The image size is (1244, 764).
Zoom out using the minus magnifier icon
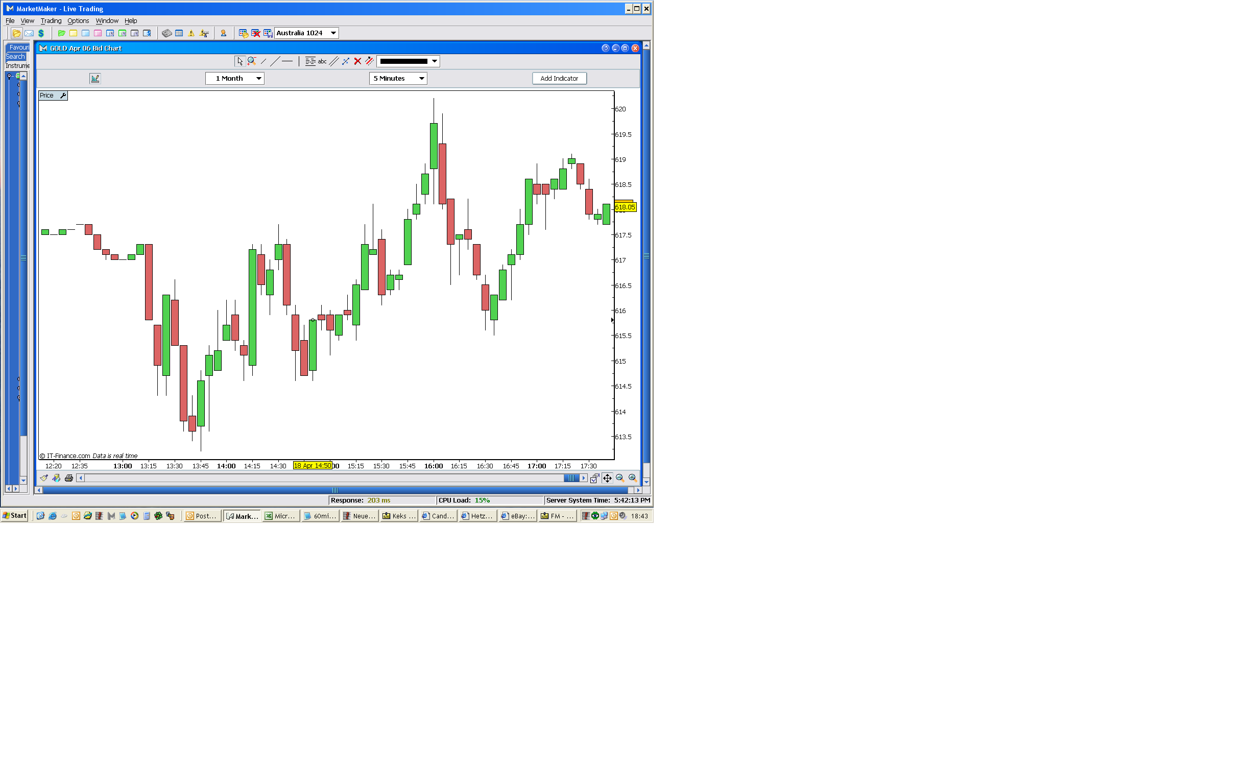(x=620, y=478)
